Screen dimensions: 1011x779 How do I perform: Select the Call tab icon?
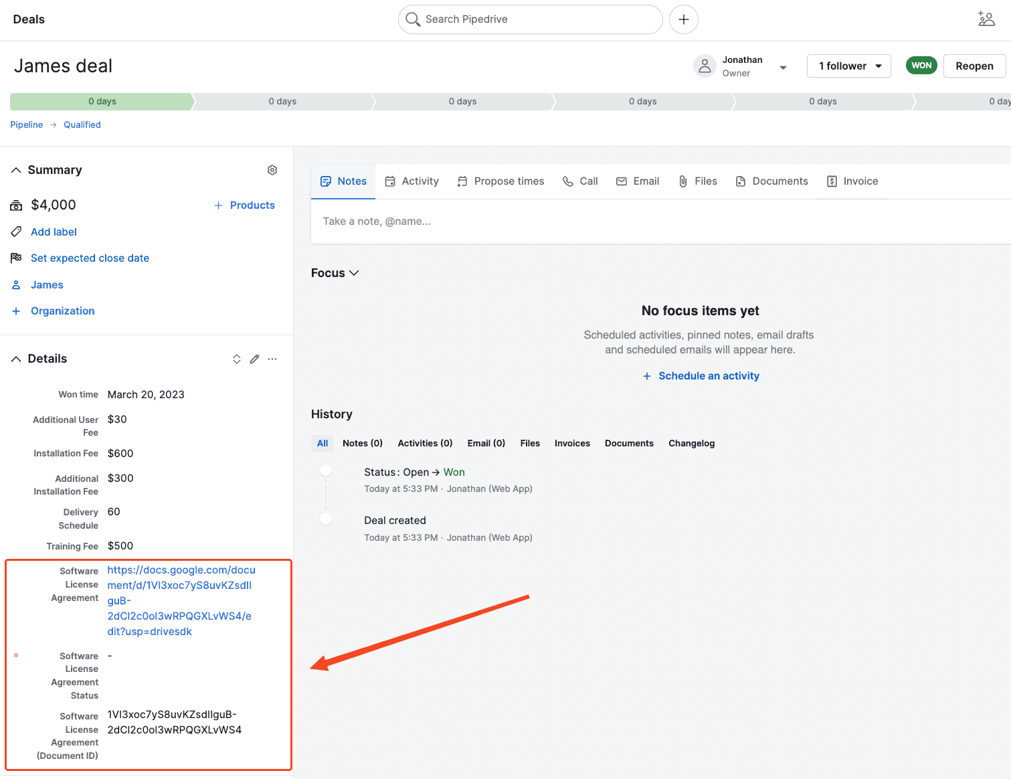567,181
